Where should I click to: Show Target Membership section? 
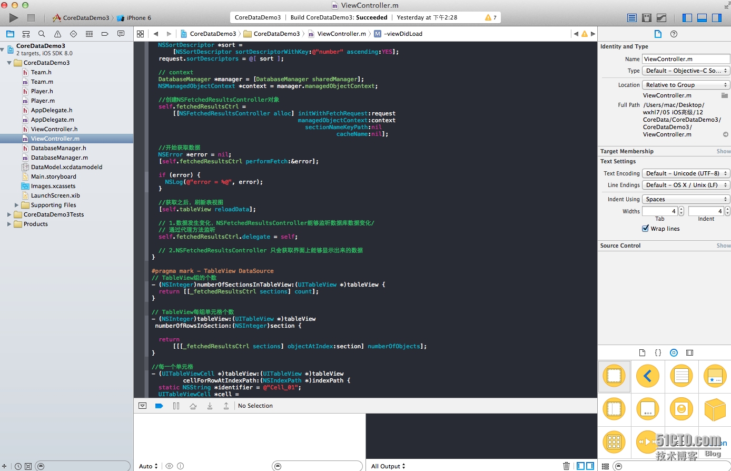(x=723, y=151)
